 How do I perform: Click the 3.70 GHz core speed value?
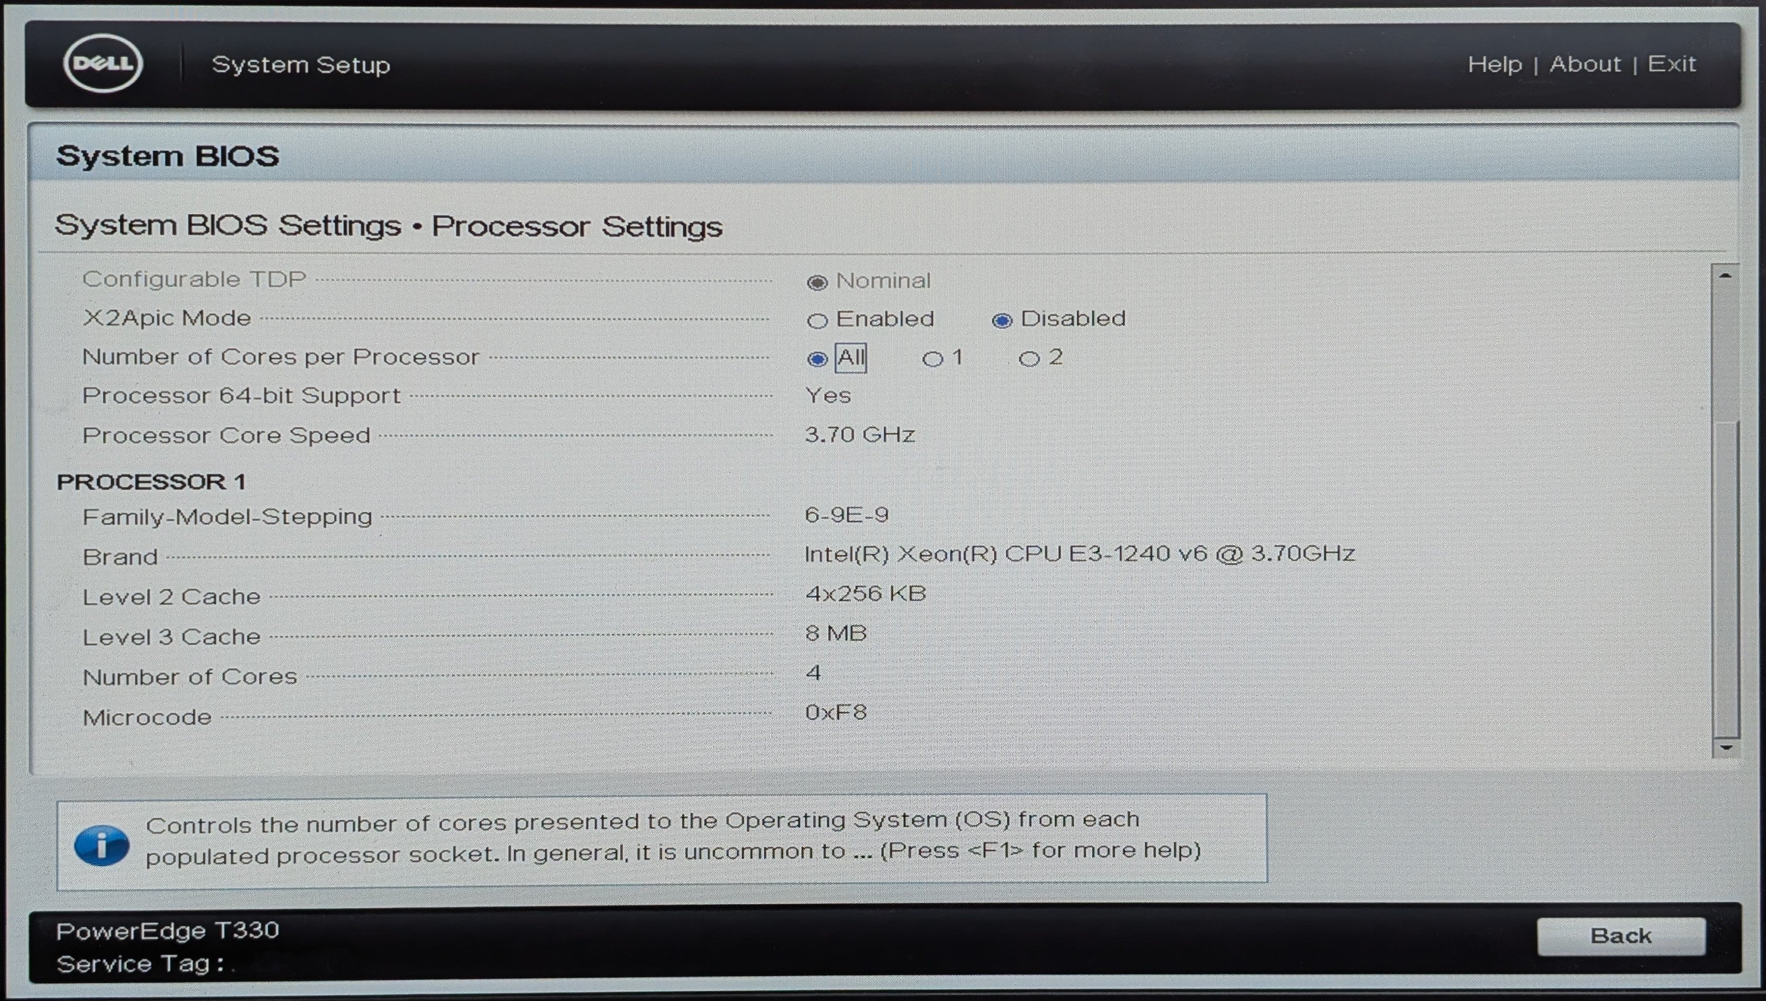tap(860, 435)
